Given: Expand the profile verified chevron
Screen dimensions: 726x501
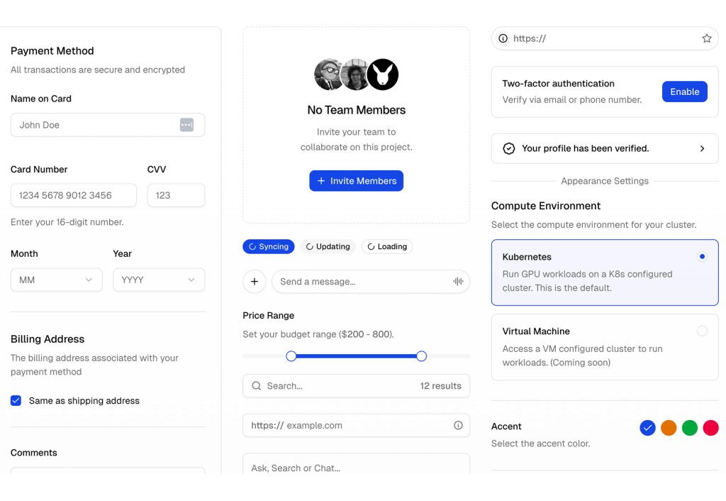Looking at the screenshot, I should pos(702,148).
